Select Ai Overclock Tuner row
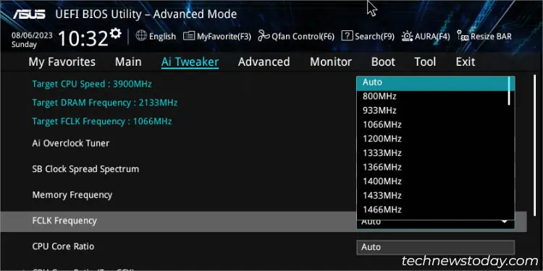The width and height of the screenshot is (543, 271). pos(71,143)
